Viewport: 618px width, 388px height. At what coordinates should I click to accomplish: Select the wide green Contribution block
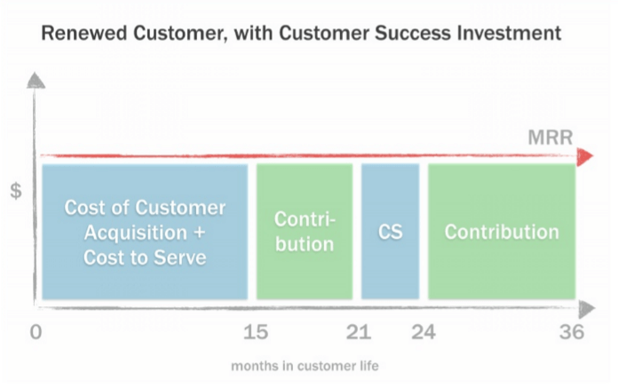pyautogui.click(x=502, y=232)
